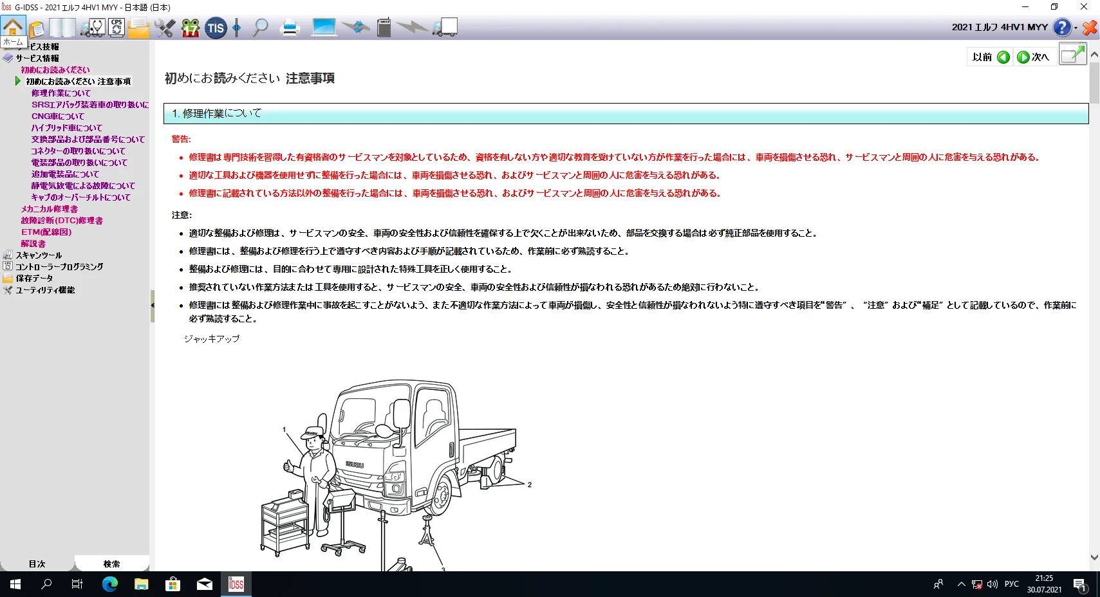Open the SRSエアバッグ装着車の取り扱い link

[90, 104]
